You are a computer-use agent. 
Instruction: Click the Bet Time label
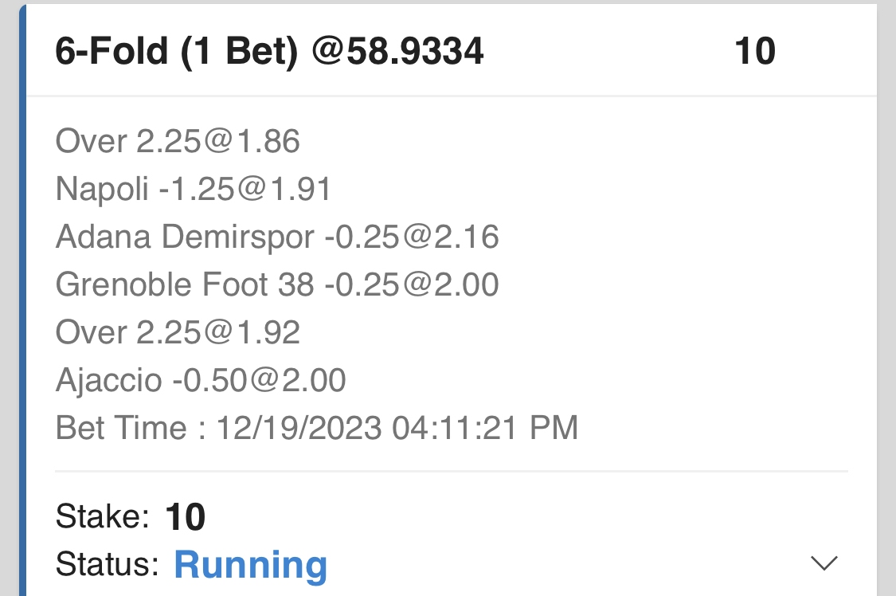121,429
